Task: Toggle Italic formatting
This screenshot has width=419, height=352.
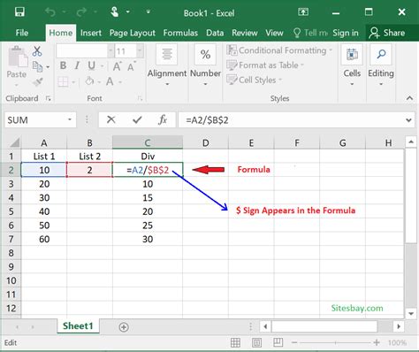Action: (77, 65)
